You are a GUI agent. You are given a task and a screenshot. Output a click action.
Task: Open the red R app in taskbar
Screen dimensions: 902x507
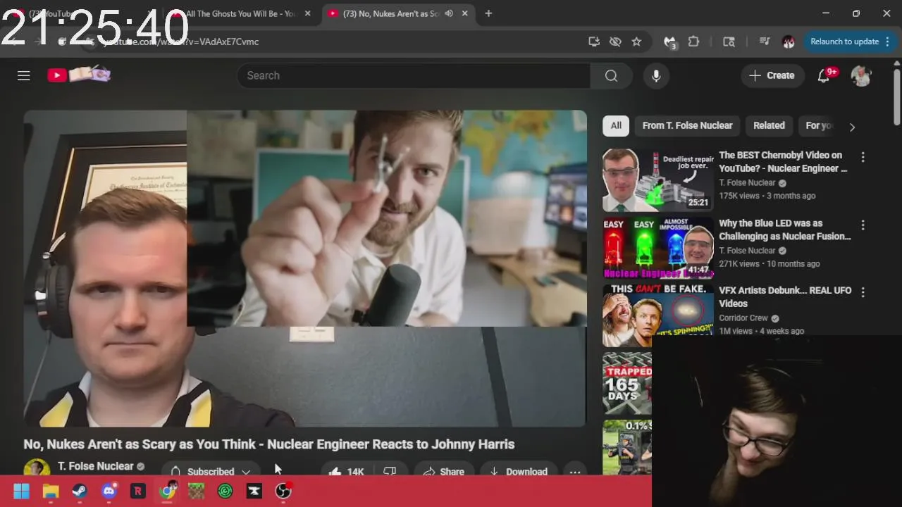point(137,491)
